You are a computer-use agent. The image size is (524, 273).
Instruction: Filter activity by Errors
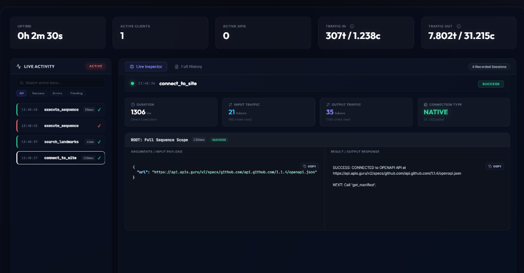pyautogui.click(x=57, y=93)
